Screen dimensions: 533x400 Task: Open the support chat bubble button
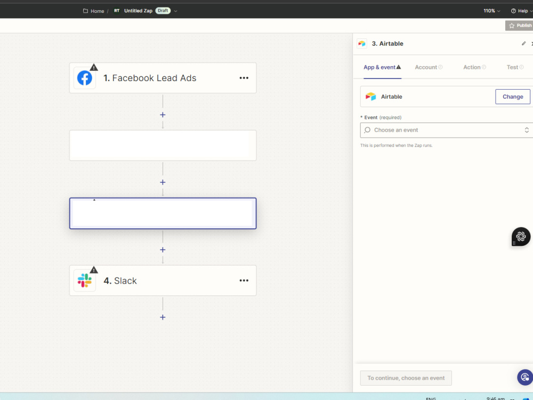(525, 377)
